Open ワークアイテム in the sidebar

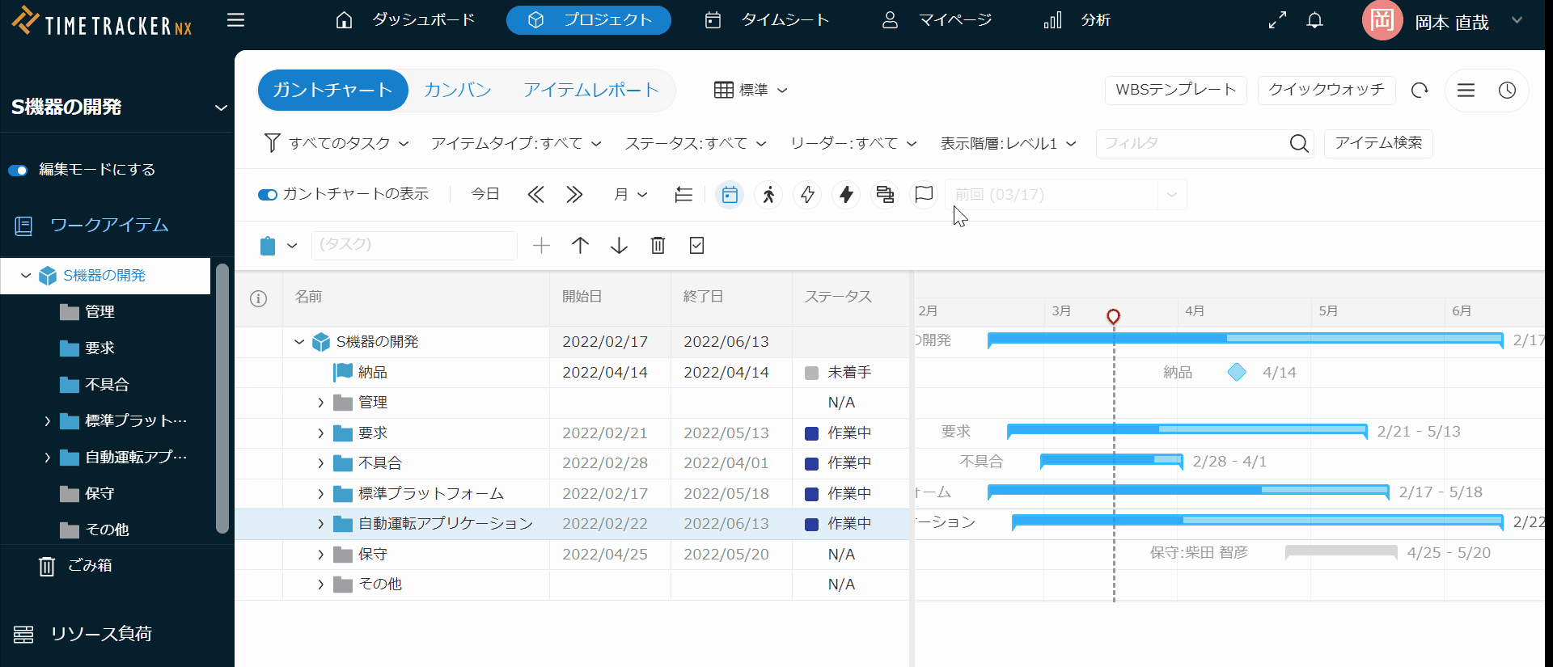point(91,226)
